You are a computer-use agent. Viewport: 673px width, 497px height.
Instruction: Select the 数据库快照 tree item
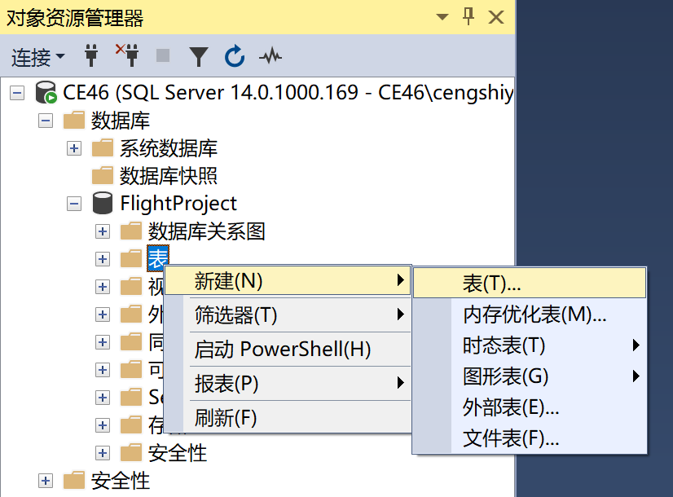click(x=168, y=176)
